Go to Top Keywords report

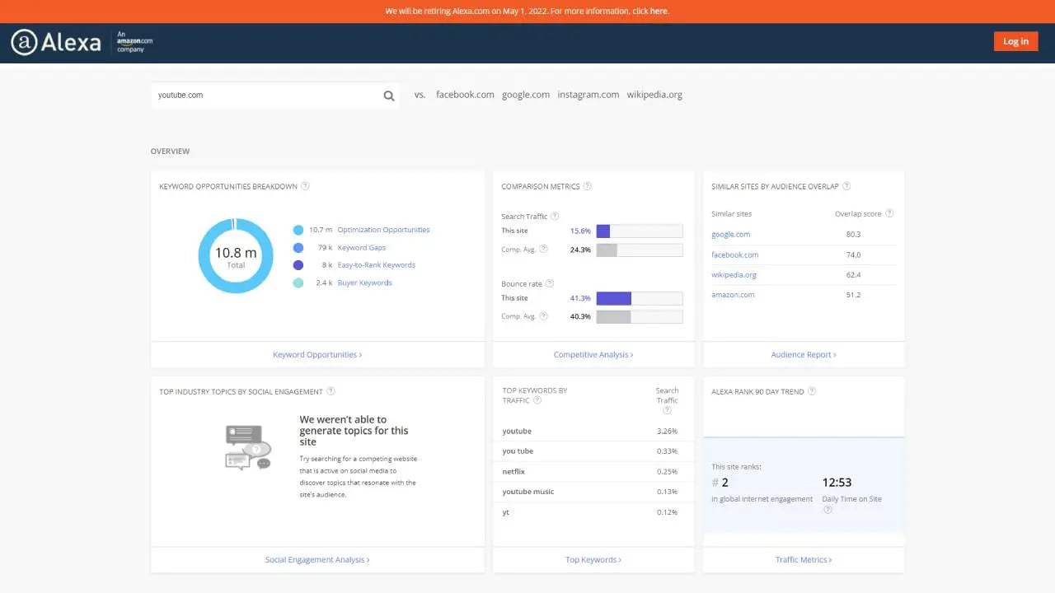593,560
